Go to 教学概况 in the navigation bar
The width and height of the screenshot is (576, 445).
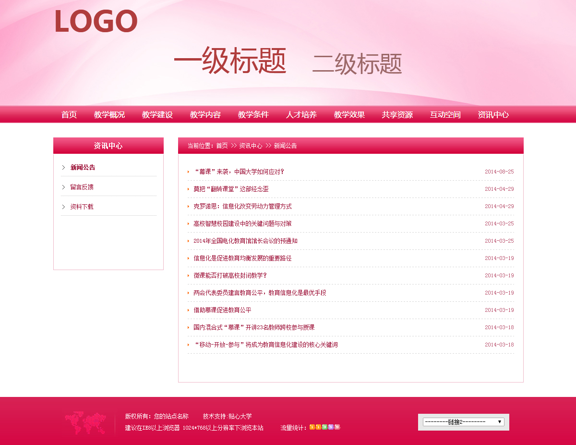[109, 114]
